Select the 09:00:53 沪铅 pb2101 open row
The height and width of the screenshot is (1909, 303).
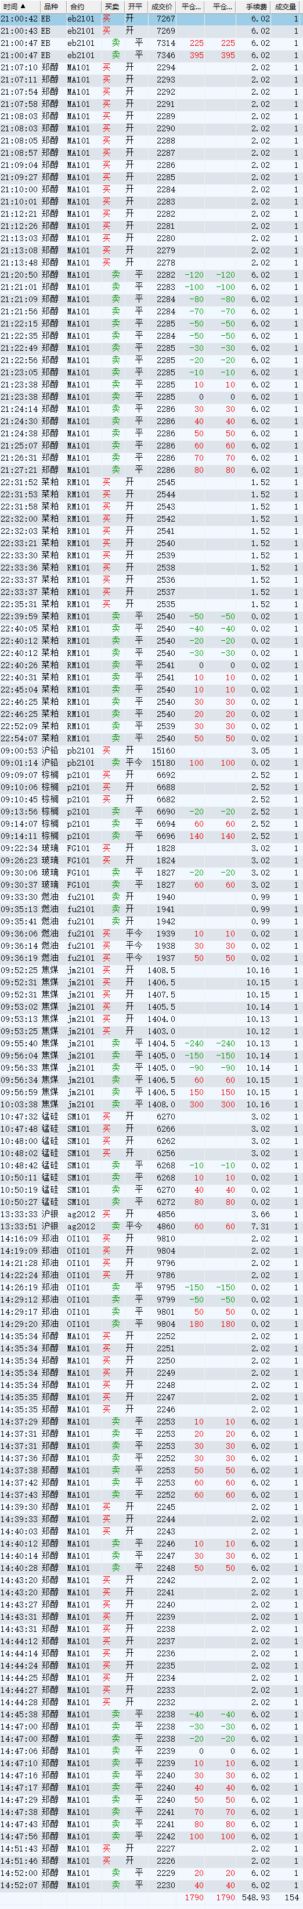coord(151,750)
